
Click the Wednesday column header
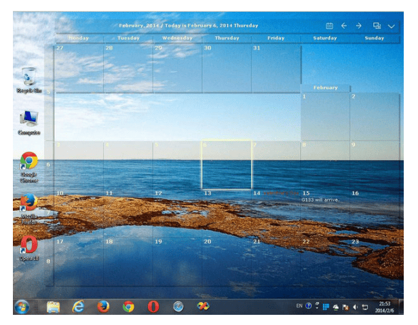[178, 38]
